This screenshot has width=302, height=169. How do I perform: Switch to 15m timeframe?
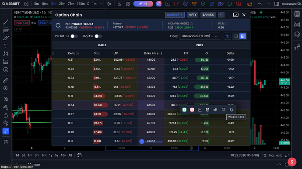point(53,3)
